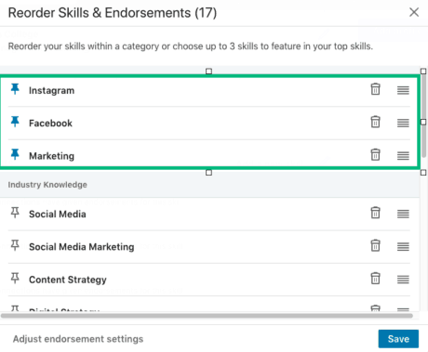Screen dimensions: 428x352
Task: Pin Content Strategy as top skill
Action: (15, 278)
